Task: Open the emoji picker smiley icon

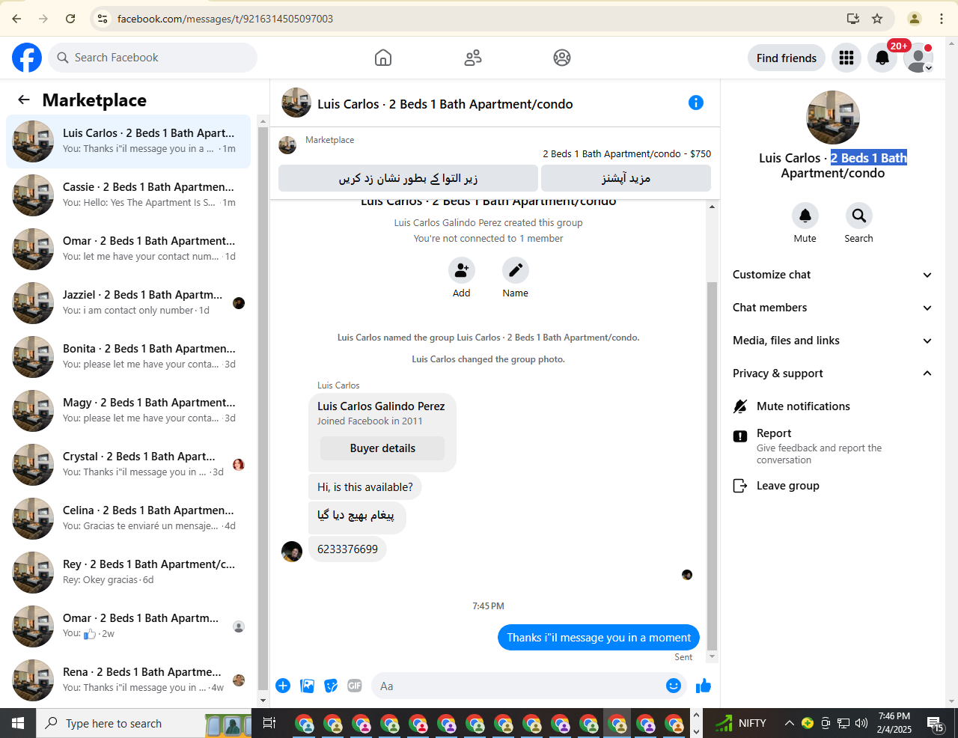Action: pos(674,686)
